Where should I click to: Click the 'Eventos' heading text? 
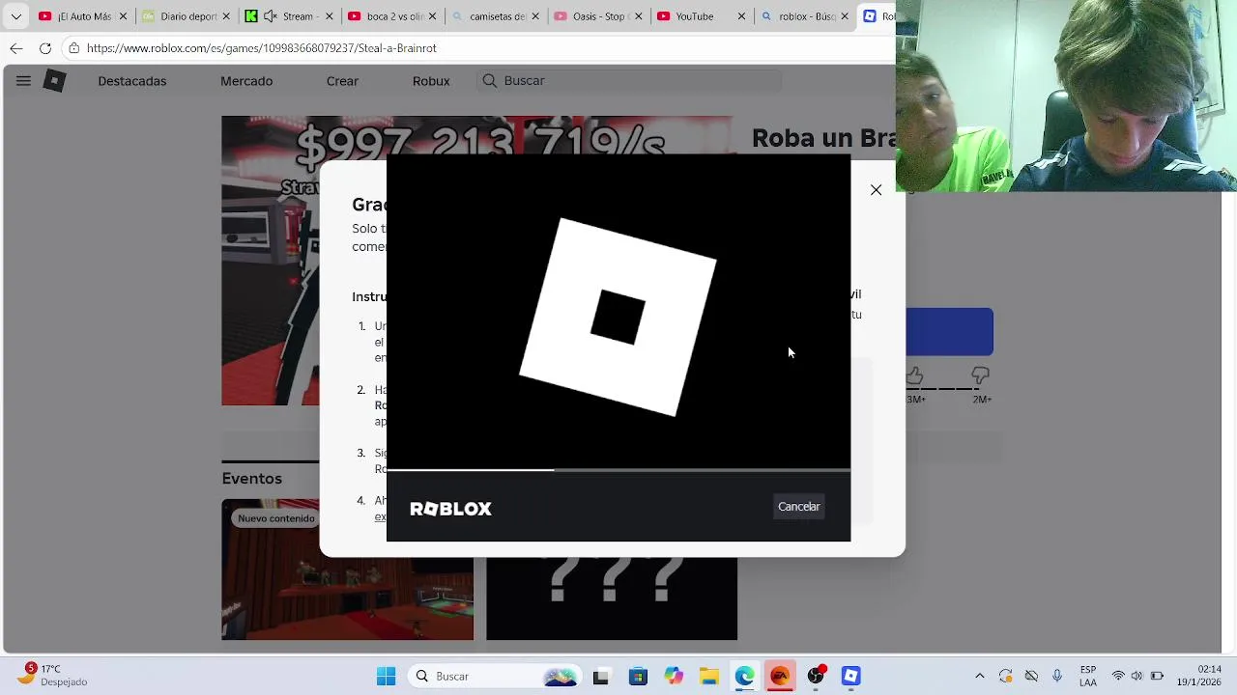click(x=252, y=479)
